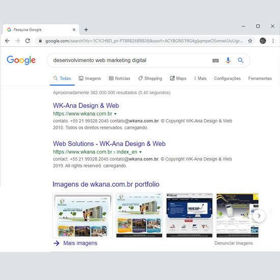Expand dropdown arrow beside https://www.wkana.com.br
This screenshot has height=280, width=280.
click(x=116, y=114)
